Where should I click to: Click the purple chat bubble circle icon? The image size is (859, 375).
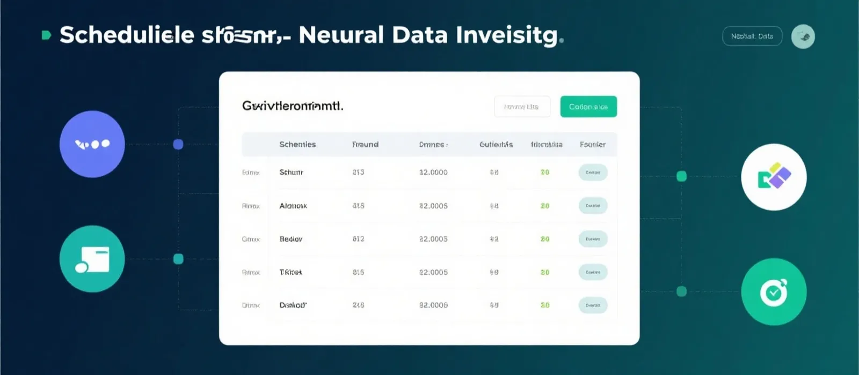[x=92, y=144]
